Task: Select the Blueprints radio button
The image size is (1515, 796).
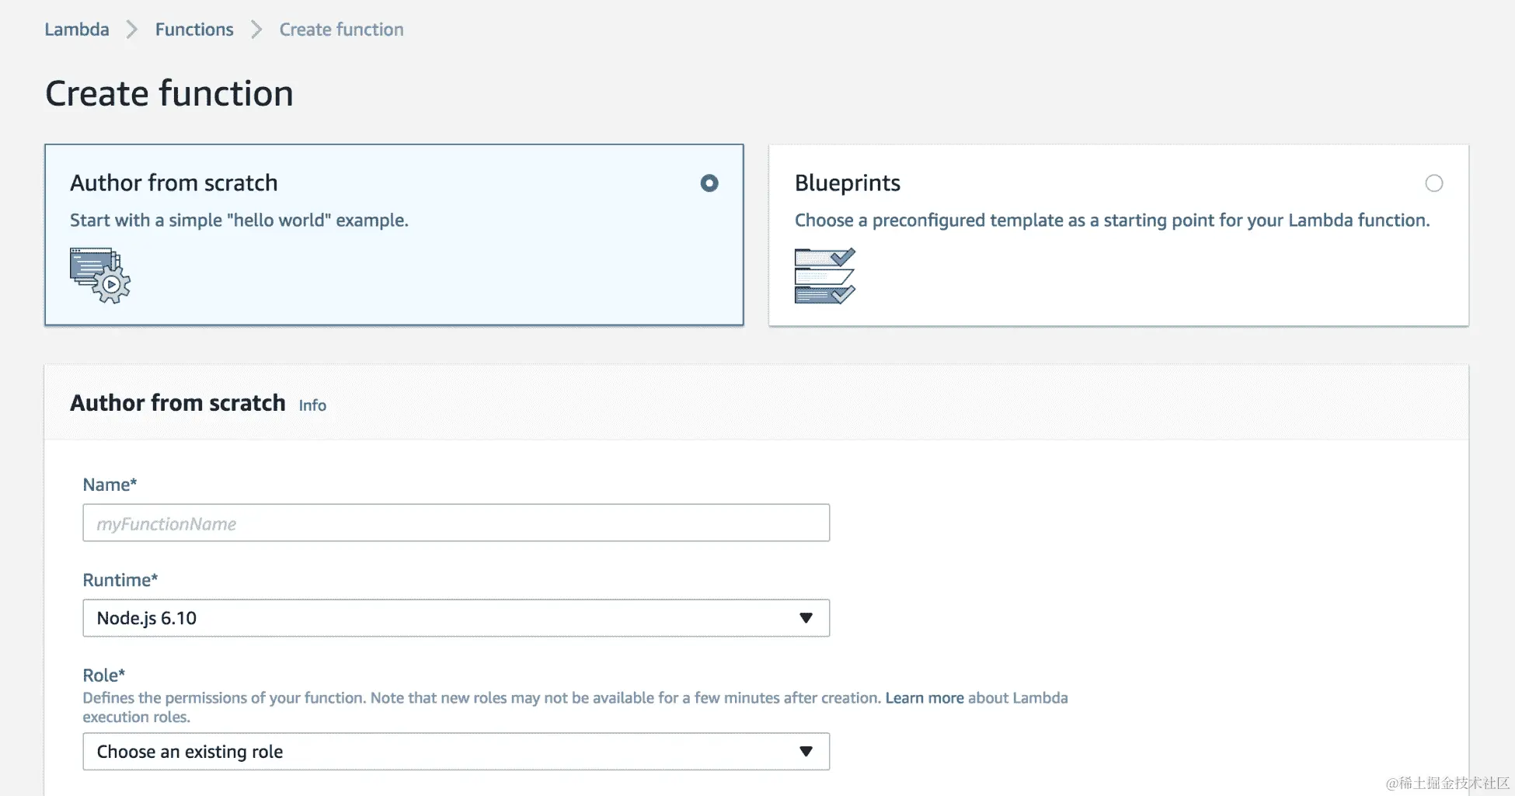Action: (1433, 183)
